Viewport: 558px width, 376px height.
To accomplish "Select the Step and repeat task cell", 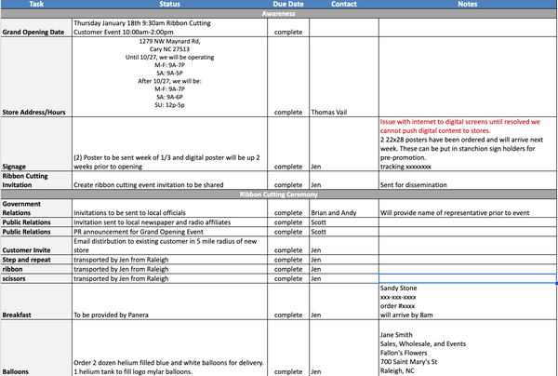I will coord(34,260).
